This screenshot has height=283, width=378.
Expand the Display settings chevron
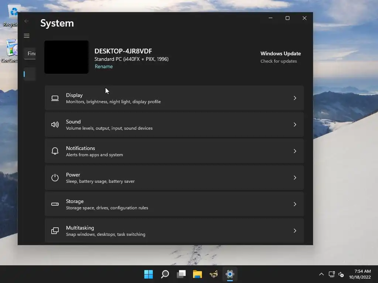(295, 98)
